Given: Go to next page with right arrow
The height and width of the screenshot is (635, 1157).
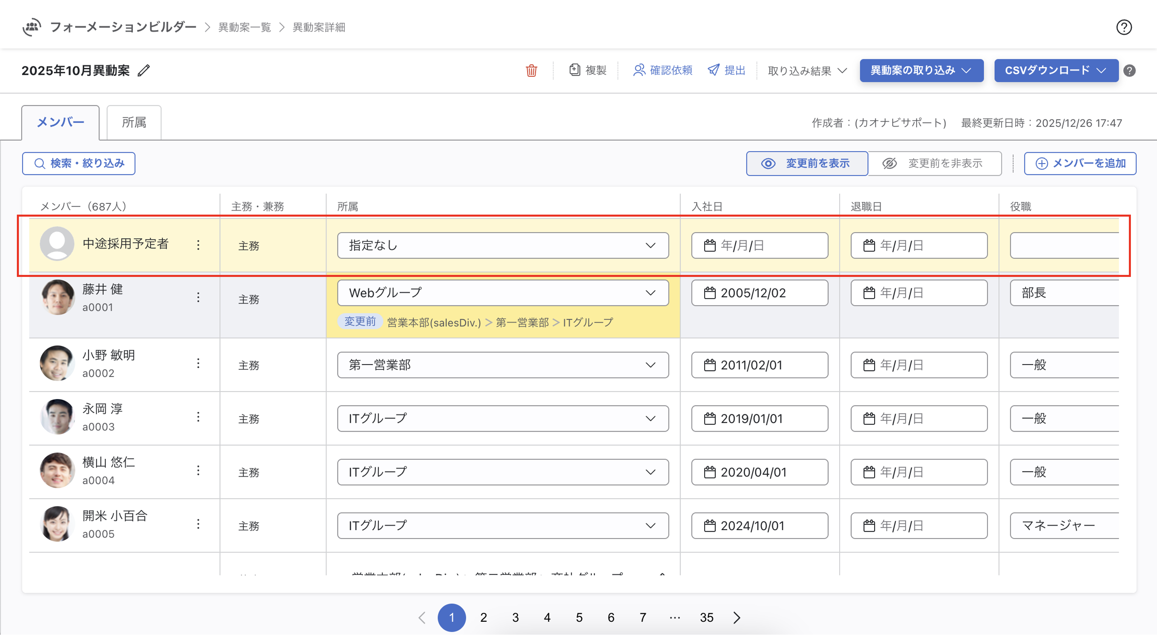Looking at the screenshot, I should pos(737,617).
